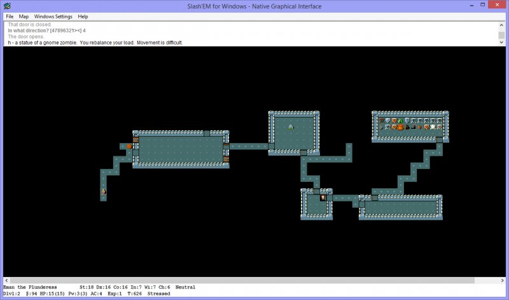Click the "HP:15(15)" hit points status
Image resolution: width=509 pixels, height=300 pixels.
point(52,294)
